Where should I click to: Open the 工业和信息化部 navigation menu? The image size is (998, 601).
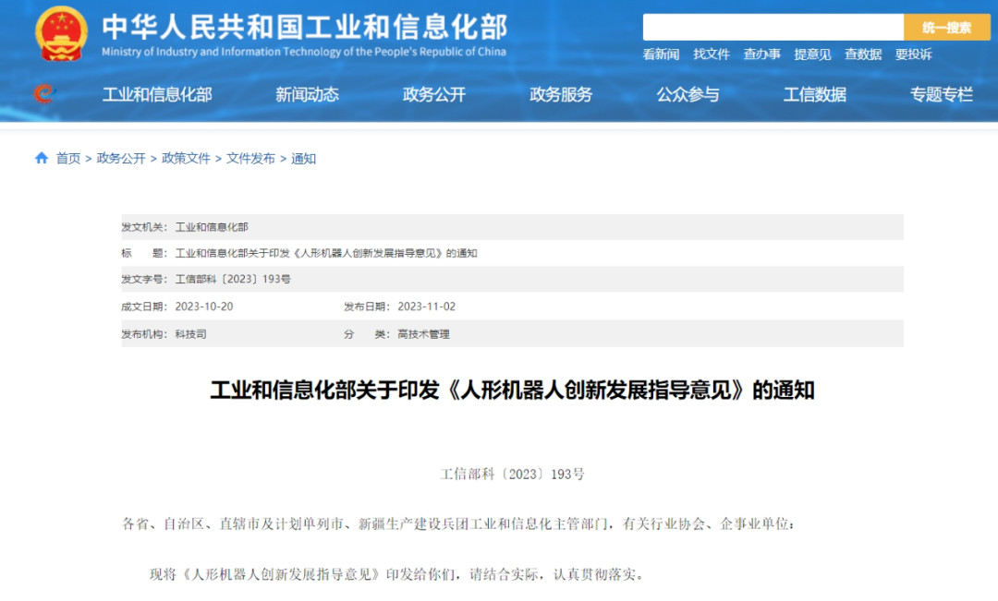tap(157, 95)
